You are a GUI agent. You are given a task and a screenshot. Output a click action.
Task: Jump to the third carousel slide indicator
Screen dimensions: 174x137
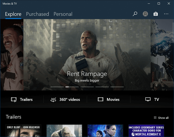(x=87, y=87)
